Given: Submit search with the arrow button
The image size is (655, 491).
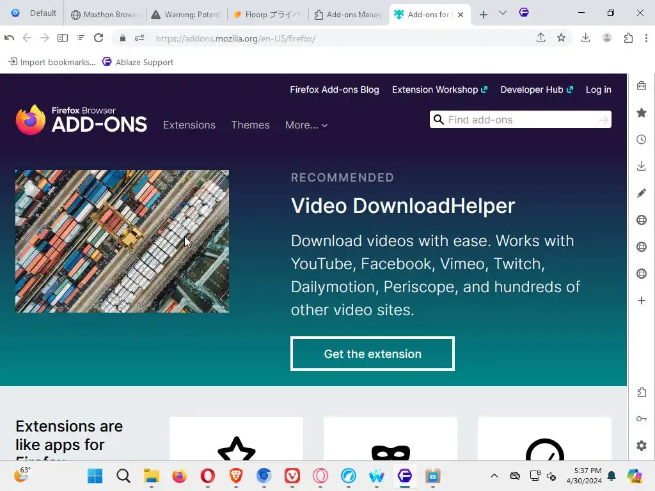Looking at the screenshot, I should pyautogui.click(x=603, y=120).
